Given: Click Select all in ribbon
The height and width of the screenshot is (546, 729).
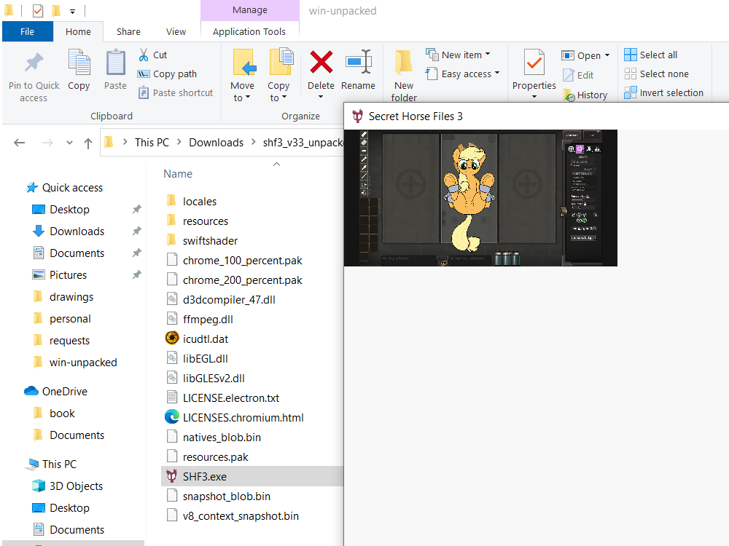Looking at the screenshot, I should [650, 55].
